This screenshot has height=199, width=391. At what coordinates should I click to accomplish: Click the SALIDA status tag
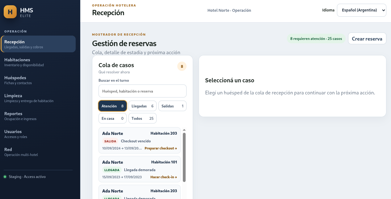[x=110, y=141]
